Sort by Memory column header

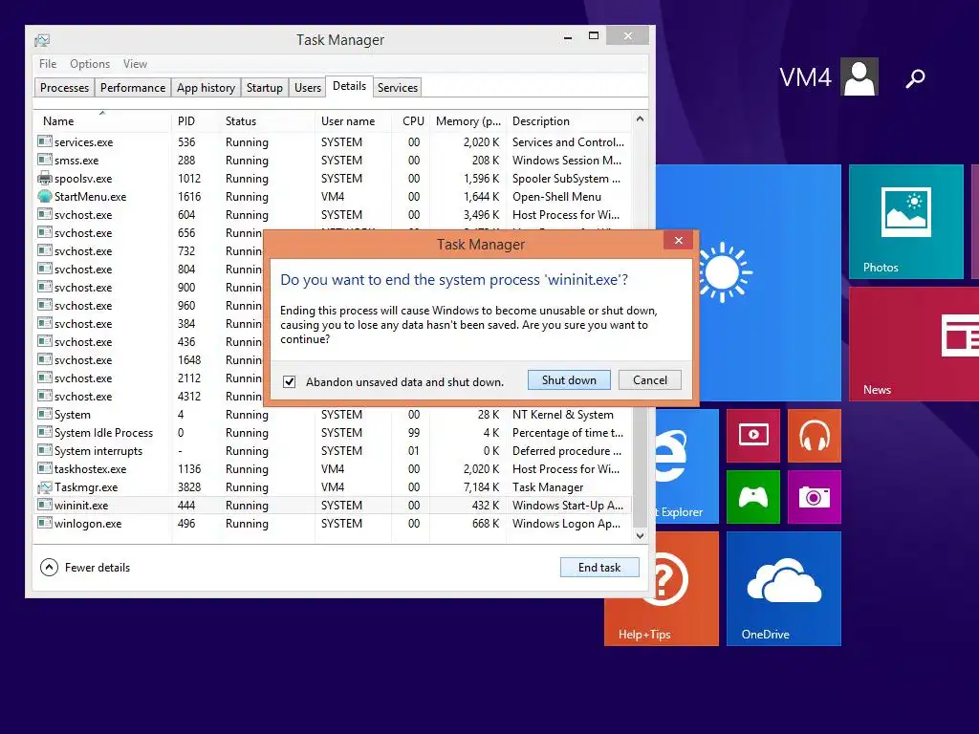[468, 121]
